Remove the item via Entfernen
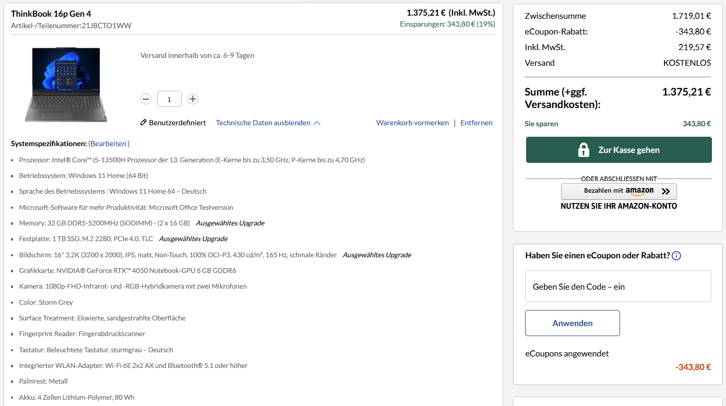The image size is (726, 406). (476, 123)
